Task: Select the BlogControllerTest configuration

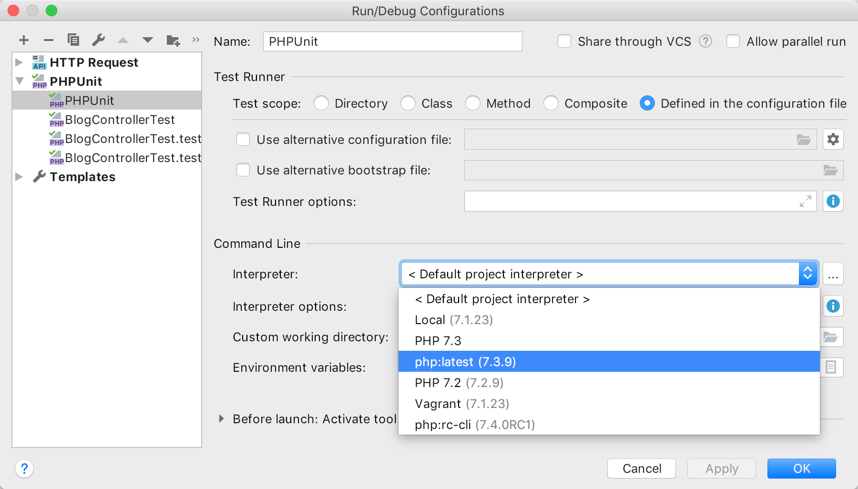Action: click(x=107, y=120)
